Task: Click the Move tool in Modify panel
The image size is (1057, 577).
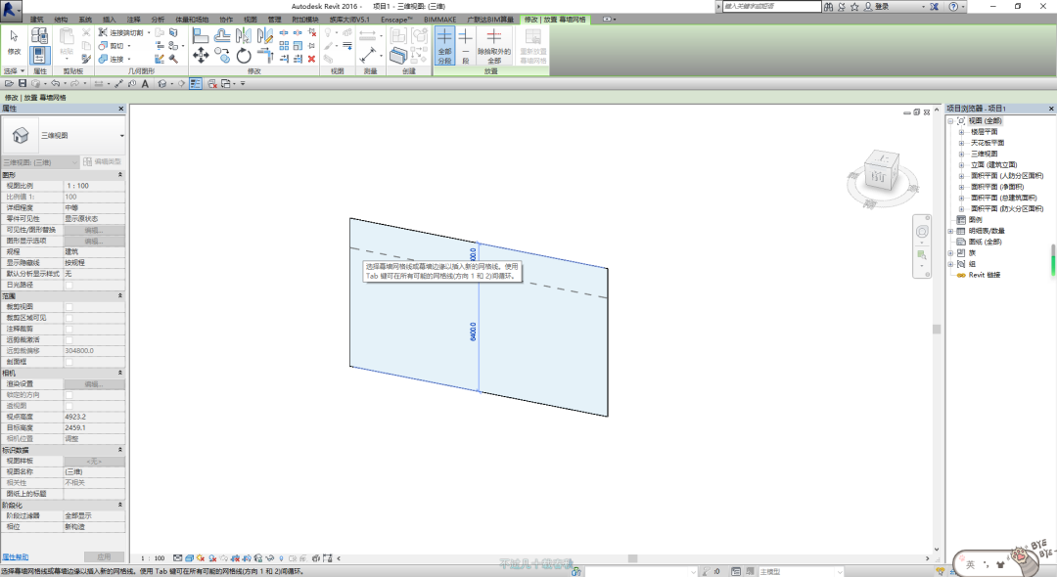Action: 201,56
